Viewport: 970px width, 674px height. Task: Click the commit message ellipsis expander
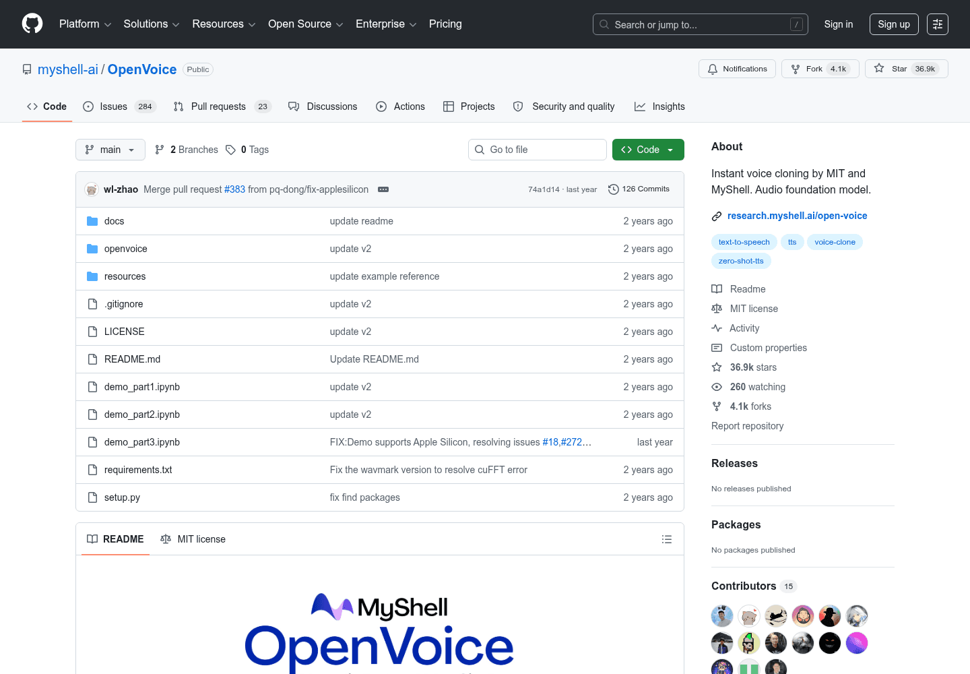[383, 189]
